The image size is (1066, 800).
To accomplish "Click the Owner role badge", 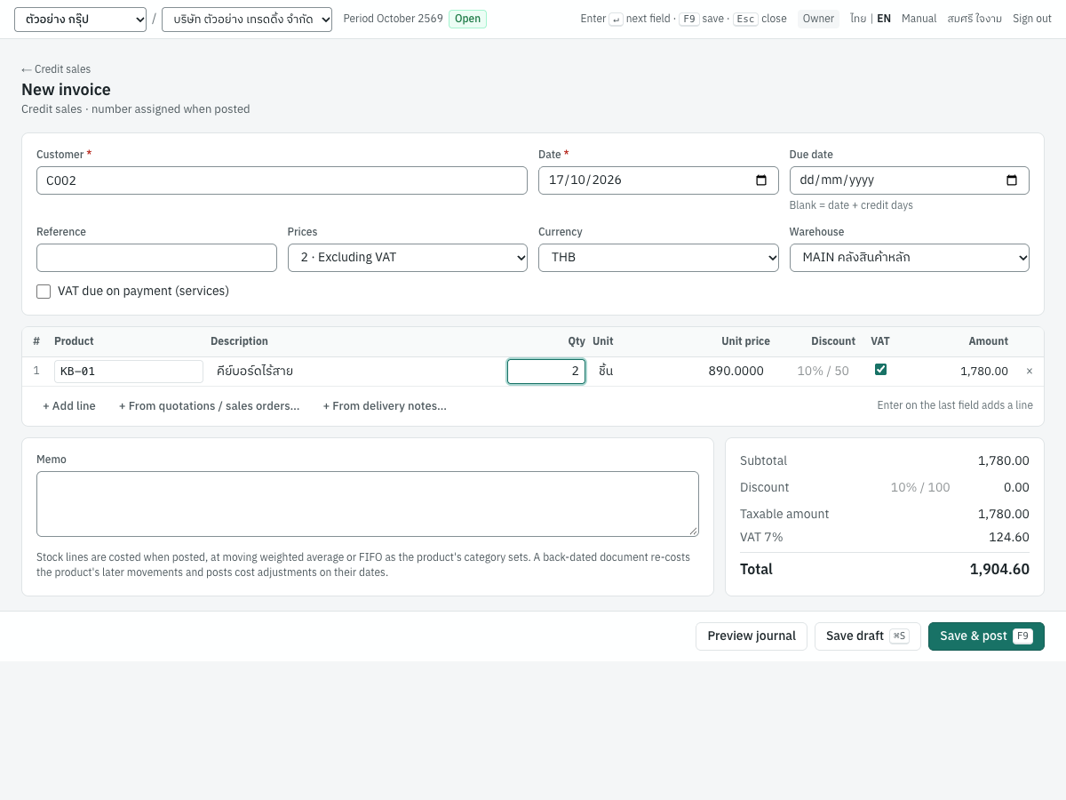I will pyautogui.click(x=818, y=19).
